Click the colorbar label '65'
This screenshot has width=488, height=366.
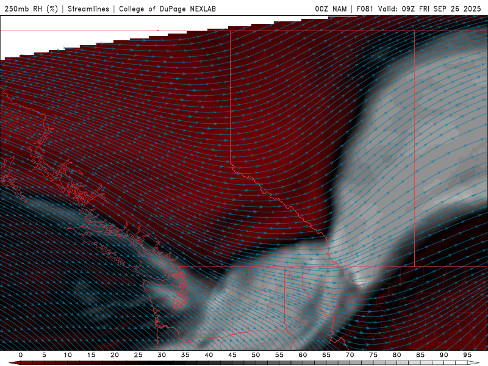[x=326, y=355]
